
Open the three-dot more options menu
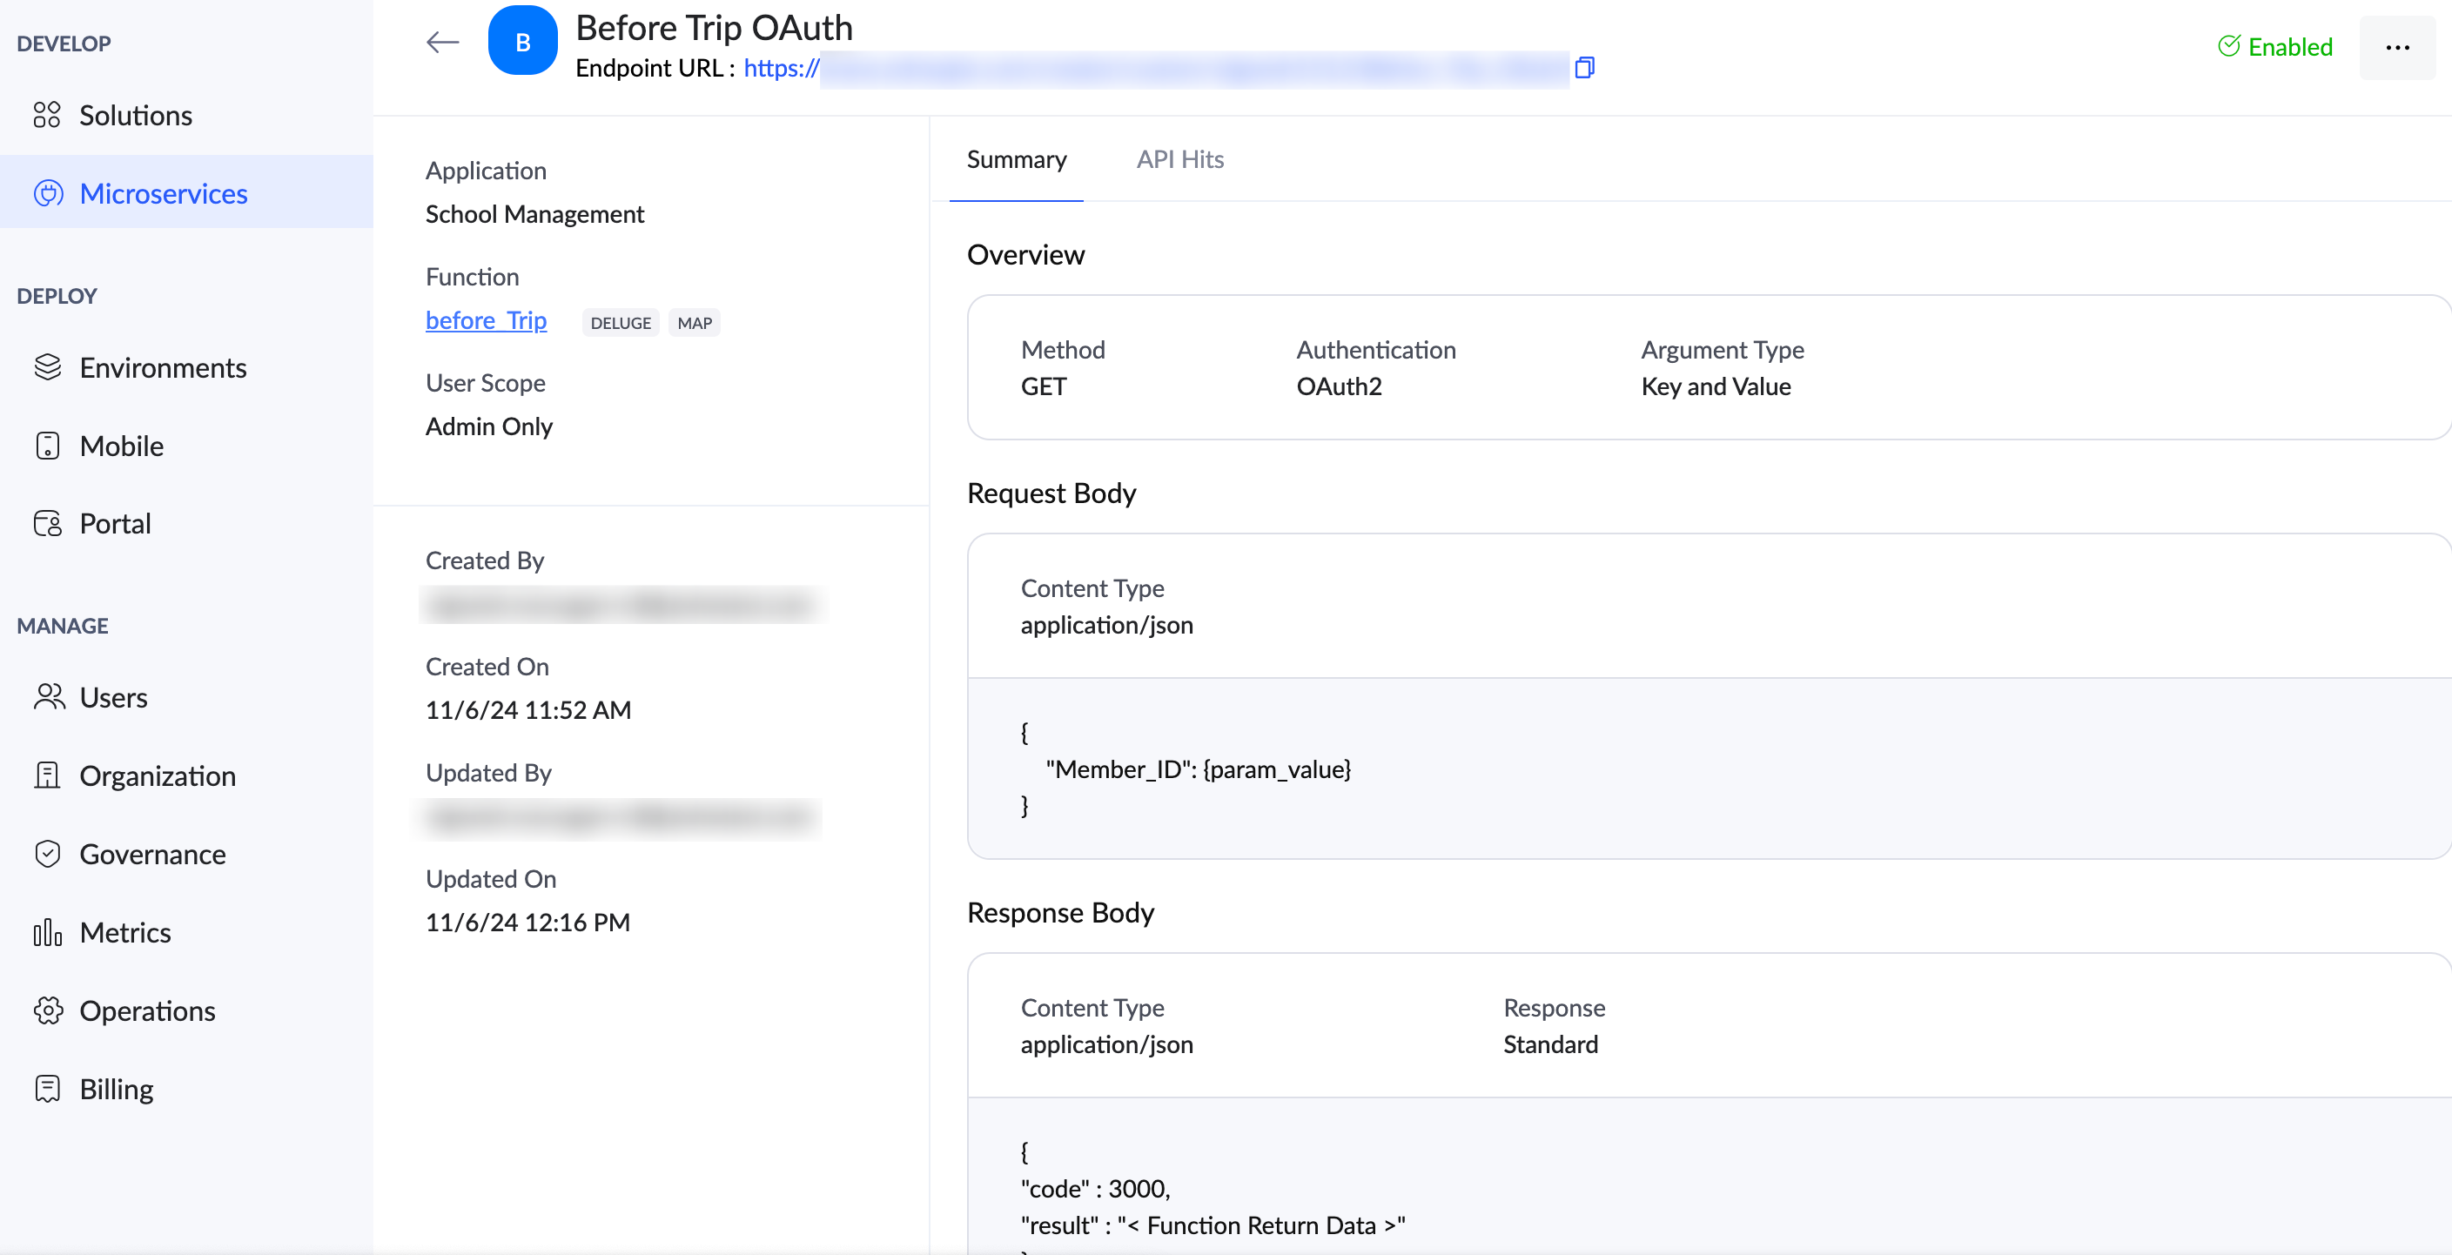pos(2397,47)
